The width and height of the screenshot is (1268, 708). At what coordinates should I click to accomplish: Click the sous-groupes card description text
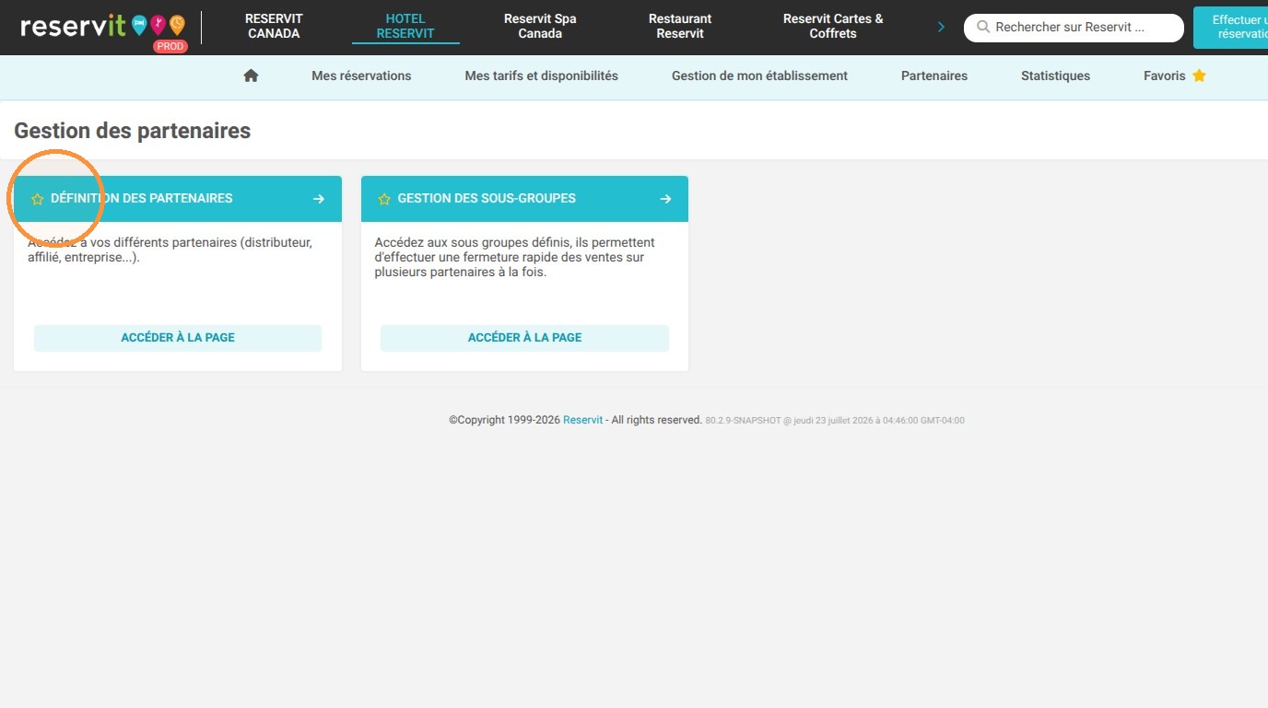coord(515,258)
